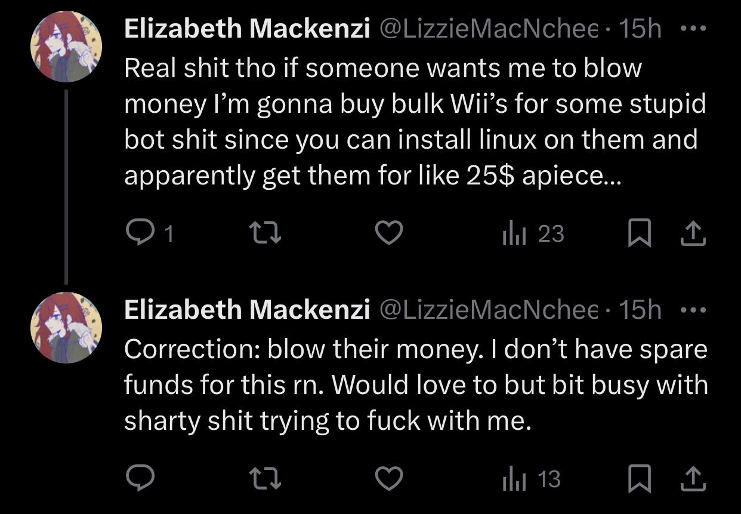Screen dimensions: 741x514
Task: Repost the Correction tweet
Action: point(264,478)
